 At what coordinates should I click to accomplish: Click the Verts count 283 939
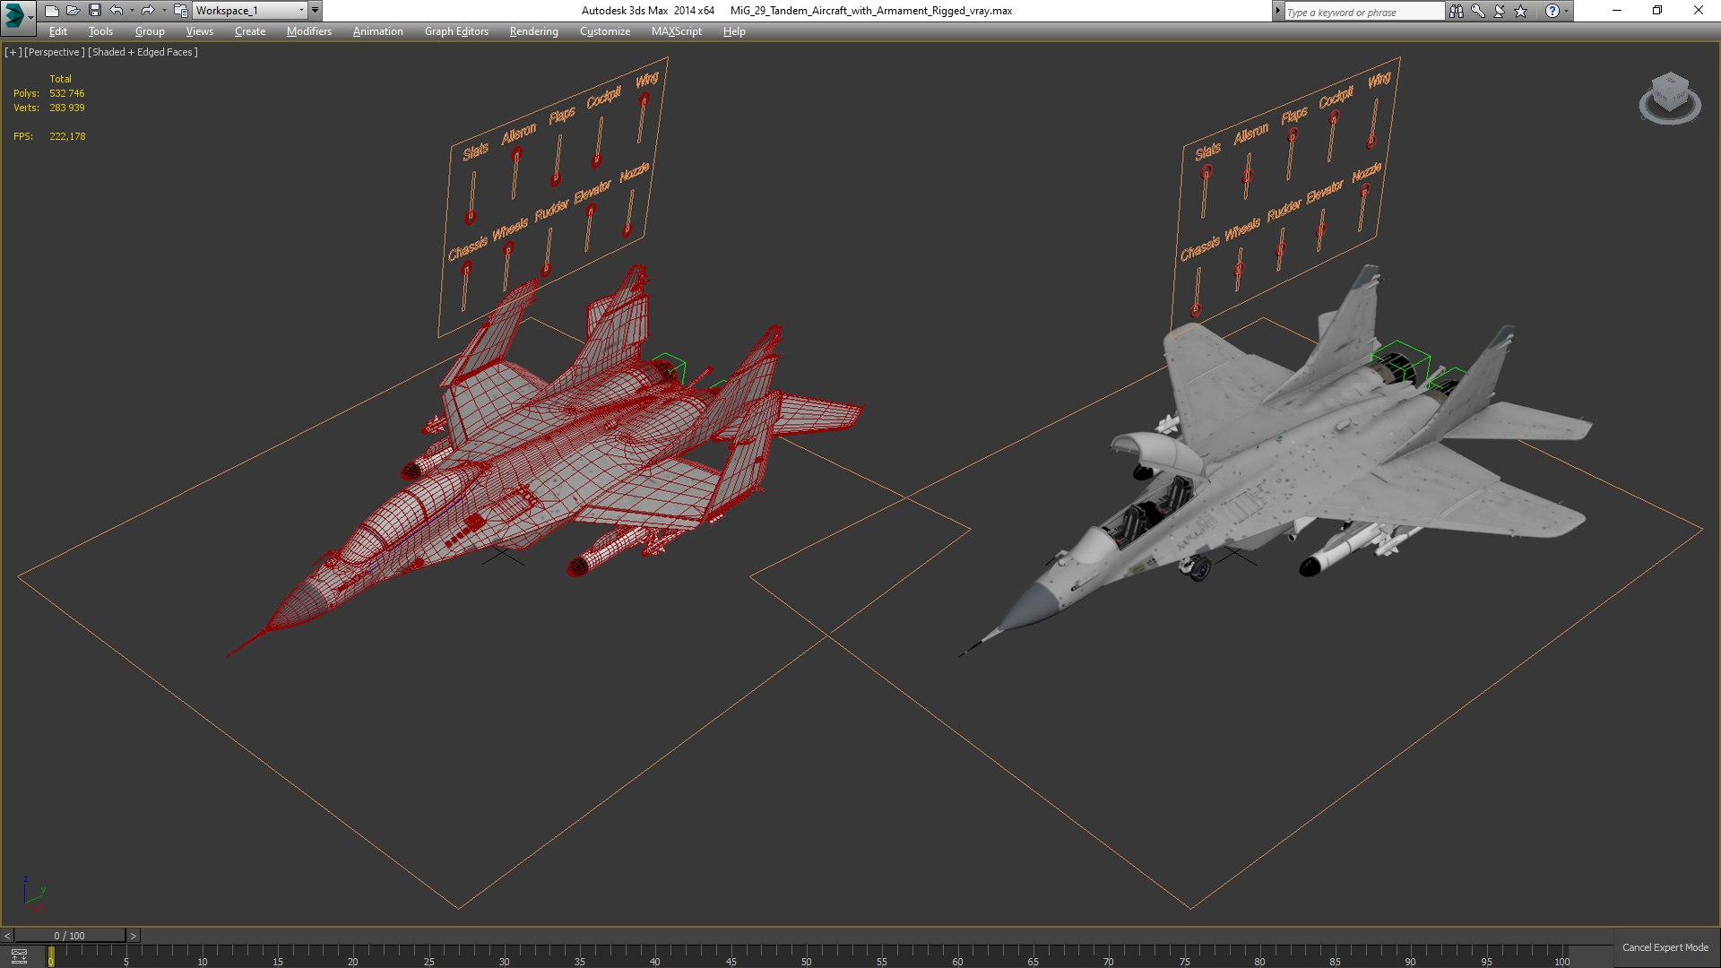(x=67, y=108)
